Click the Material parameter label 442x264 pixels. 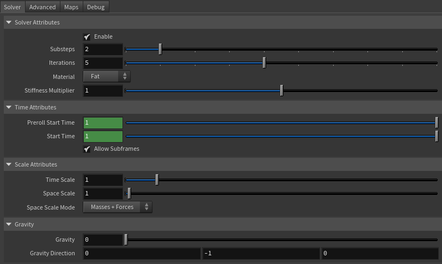click(64, 77)
